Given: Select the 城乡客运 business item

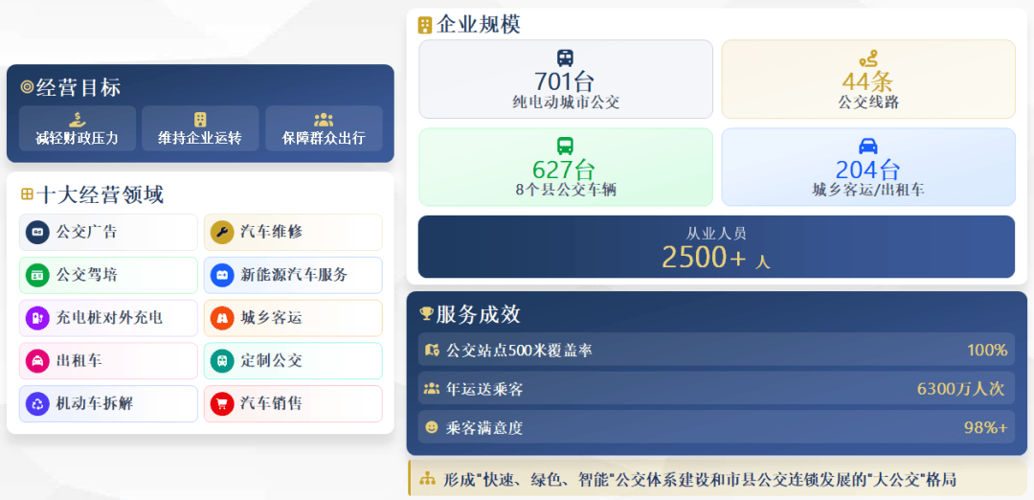Looking at the screenshot, I should (293, 318).
